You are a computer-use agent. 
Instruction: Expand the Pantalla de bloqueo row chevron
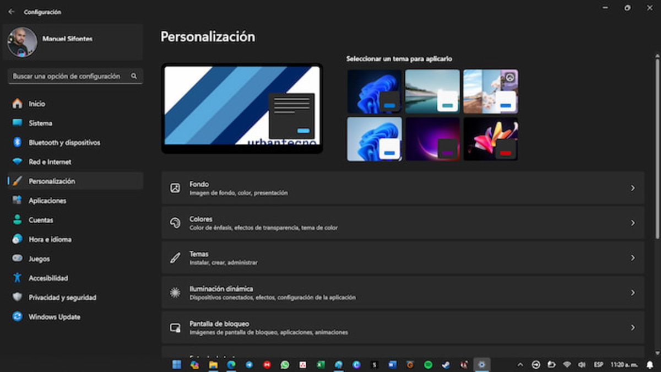pyautogui.click(x=633, y=327)
